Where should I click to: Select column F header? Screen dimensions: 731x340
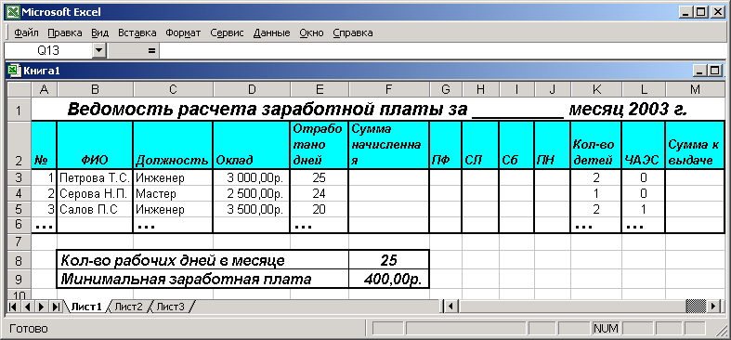389,89
